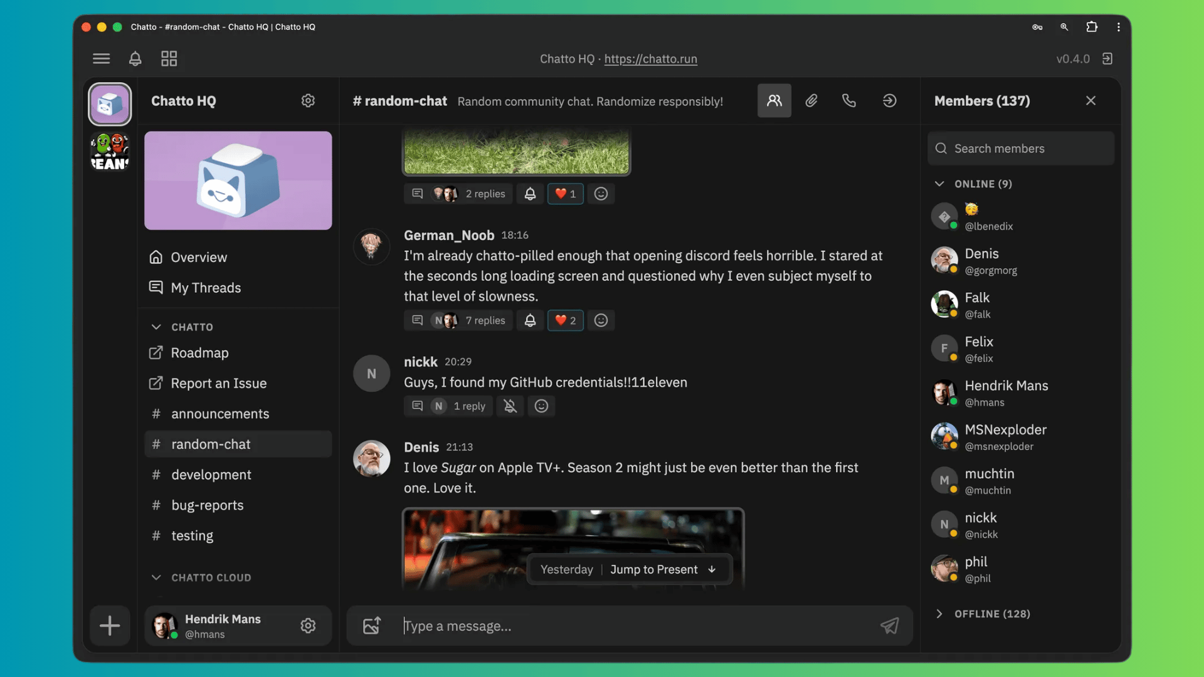Start a call with the phone icon
Screen dimensions: 1204x677
click(x=848, y=100)
